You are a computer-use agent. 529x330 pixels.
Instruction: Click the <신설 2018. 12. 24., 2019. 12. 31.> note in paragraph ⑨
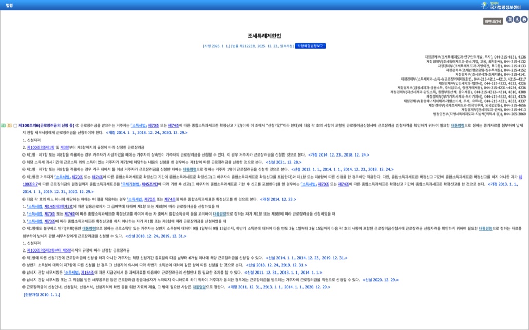[x=276, y=265]
